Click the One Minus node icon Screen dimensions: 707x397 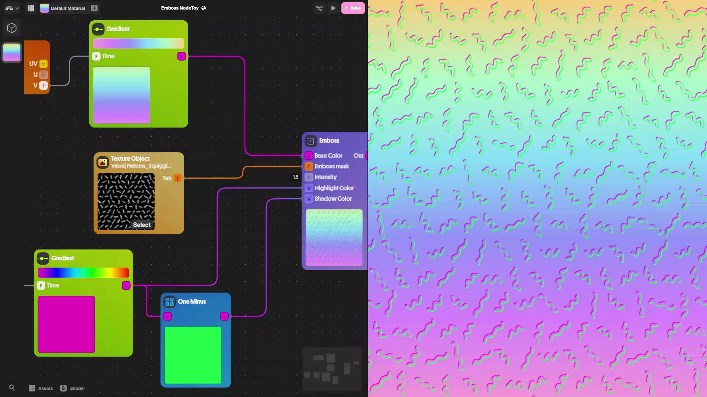[x=169, y=301]
